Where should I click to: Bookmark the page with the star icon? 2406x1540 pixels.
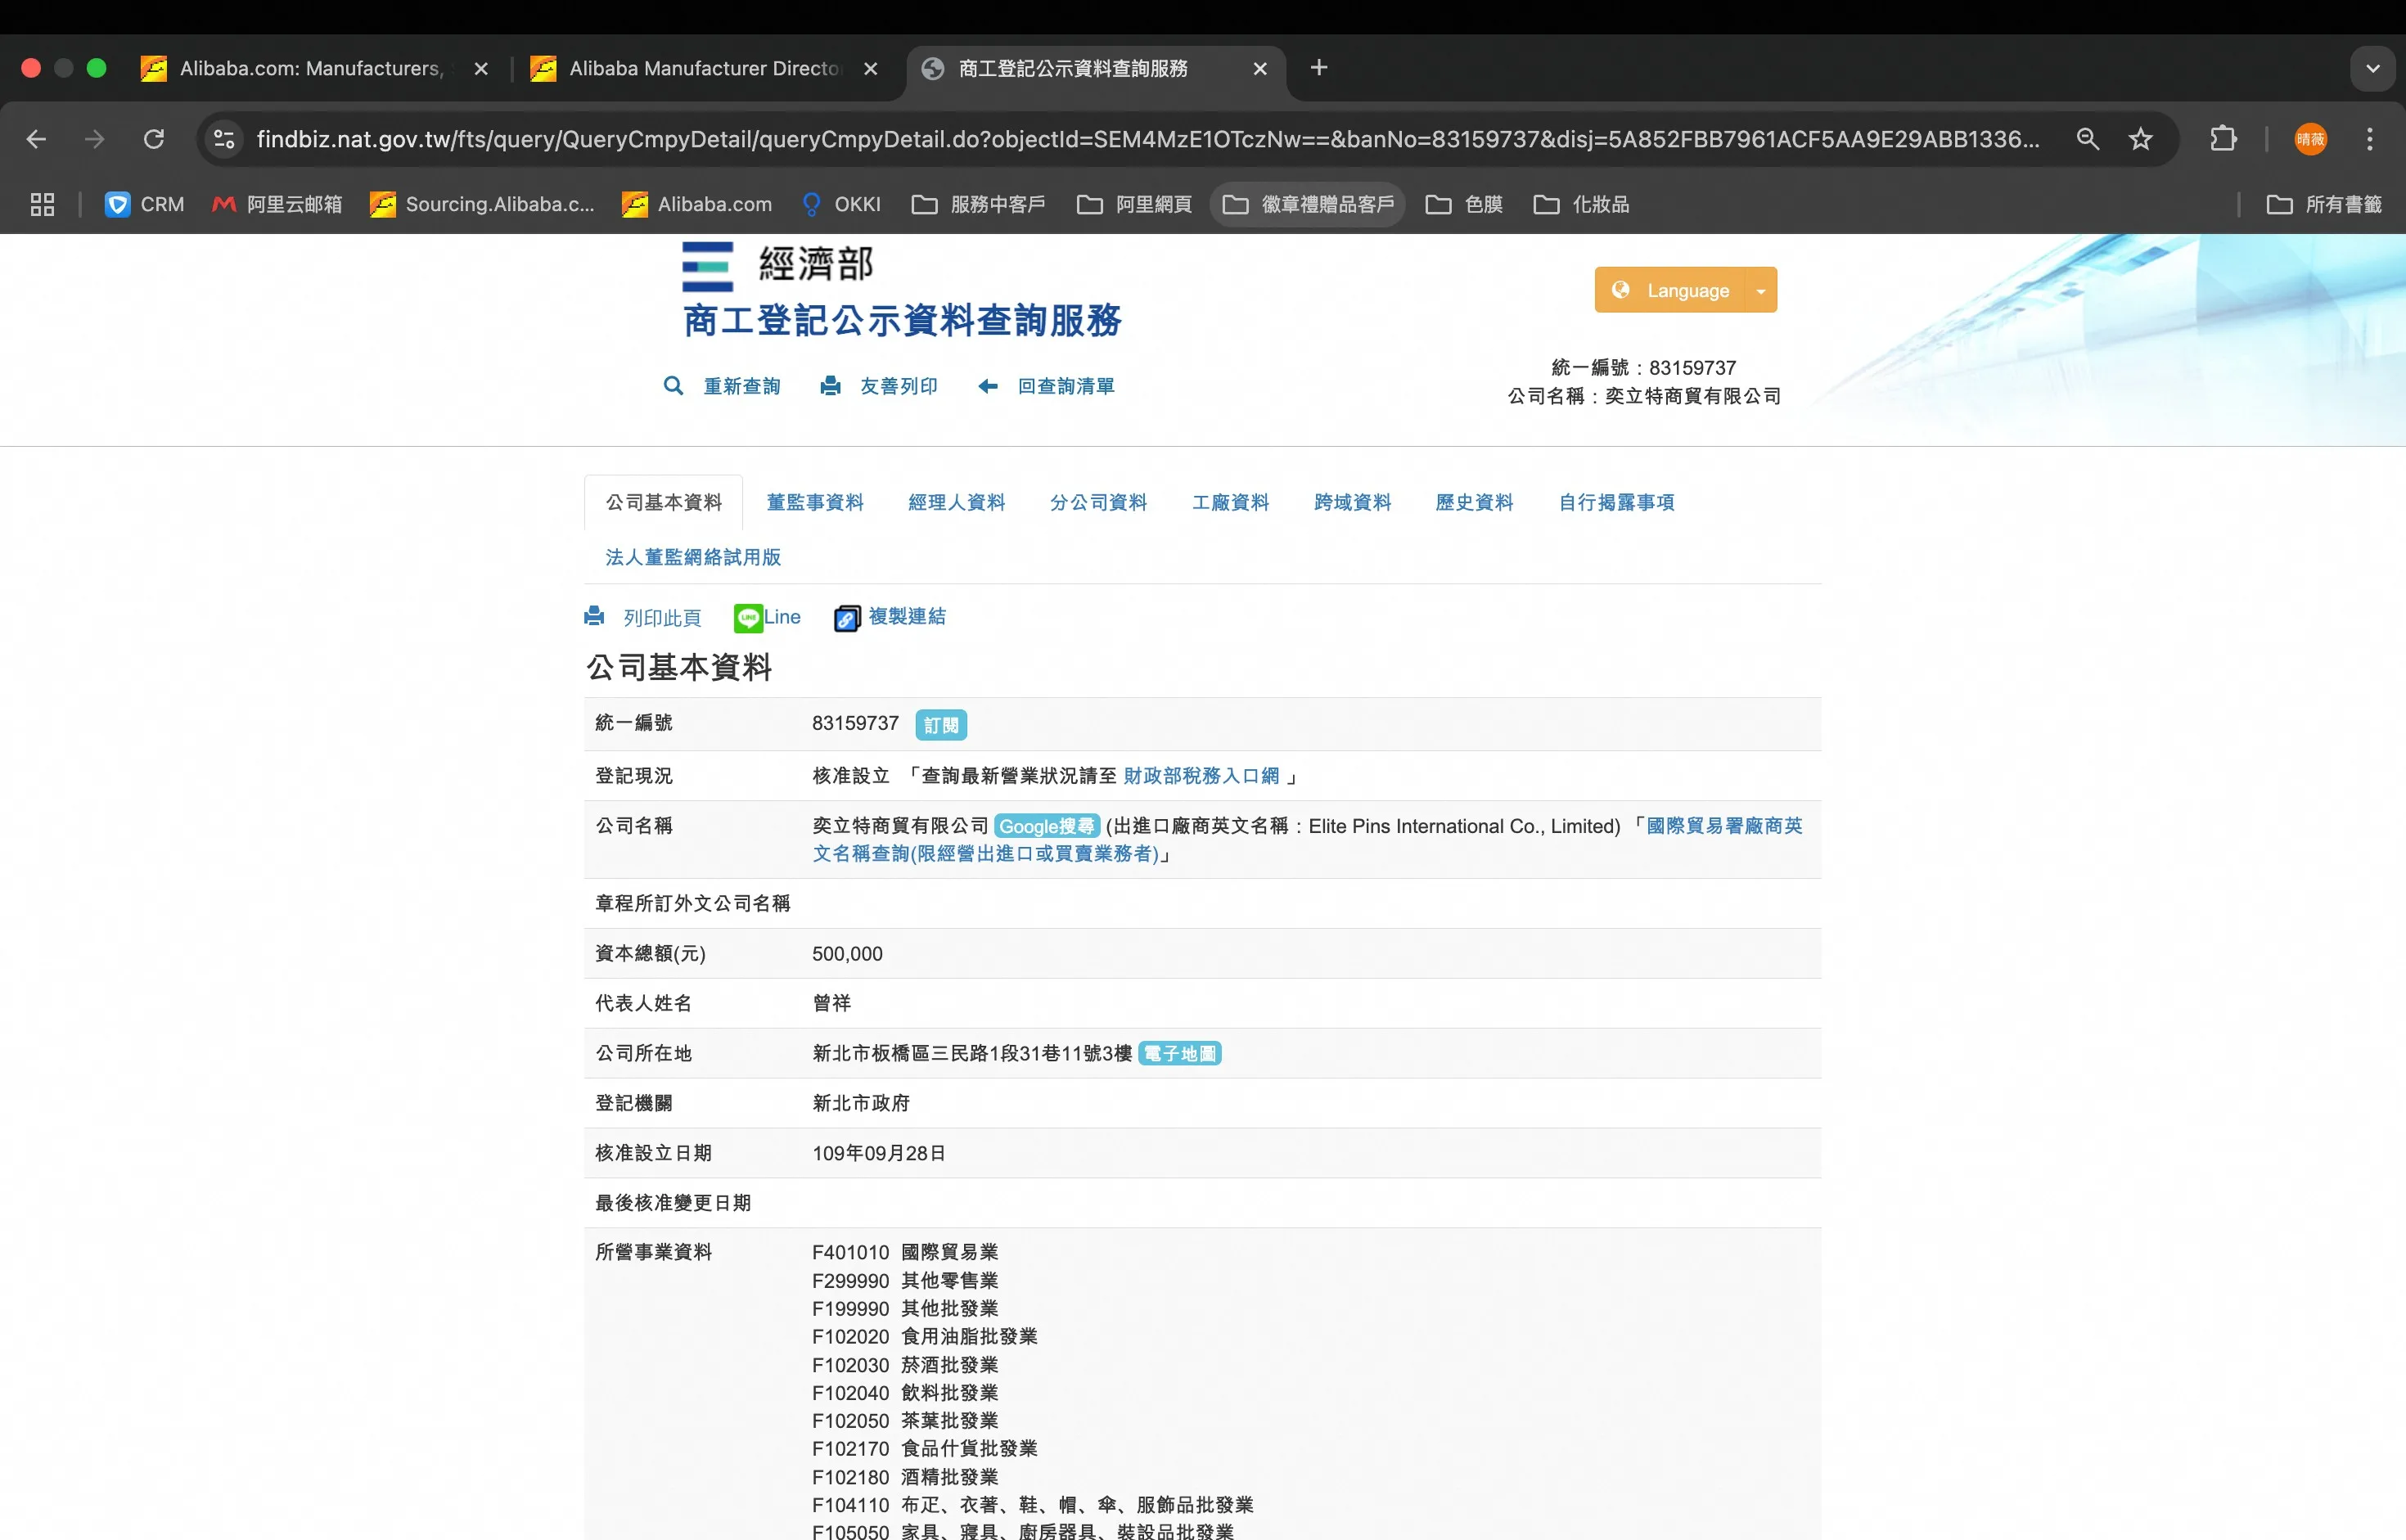[x=2140, y=139]
